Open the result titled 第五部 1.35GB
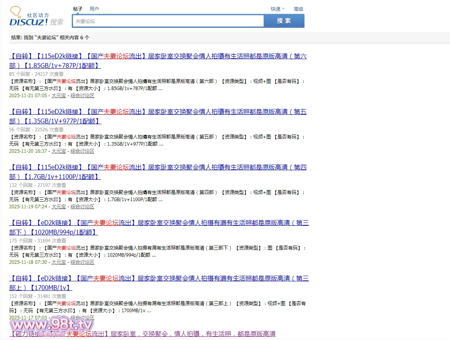 coord(157,112)
